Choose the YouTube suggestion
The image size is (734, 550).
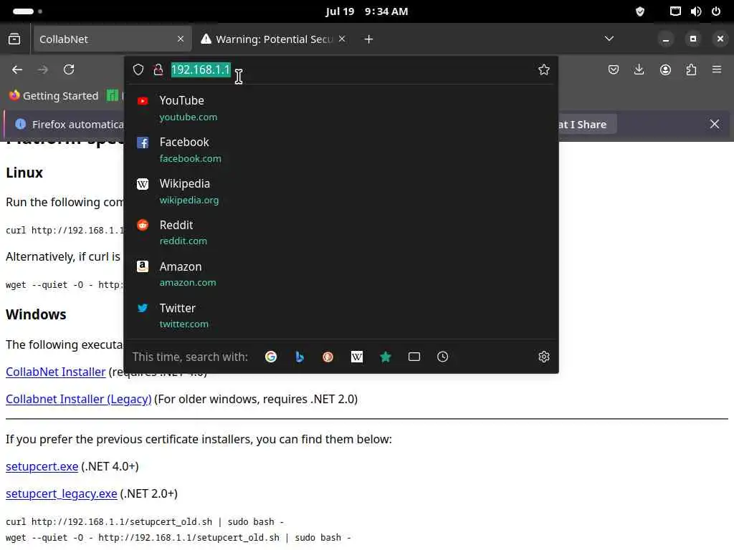point(341,108)
